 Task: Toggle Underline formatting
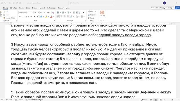click(26, 17)
